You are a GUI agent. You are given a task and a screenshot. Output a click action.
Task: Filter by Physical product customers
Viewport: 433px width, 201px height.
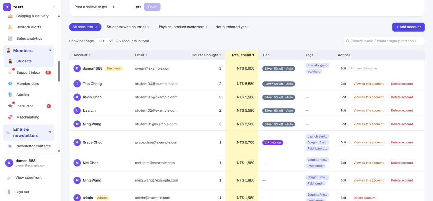pos(183,27)
